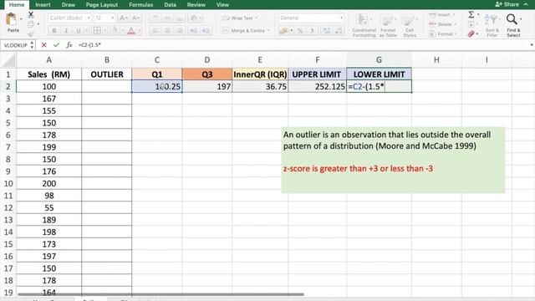
Task: Toggle align text left
Action: [155, 31]
